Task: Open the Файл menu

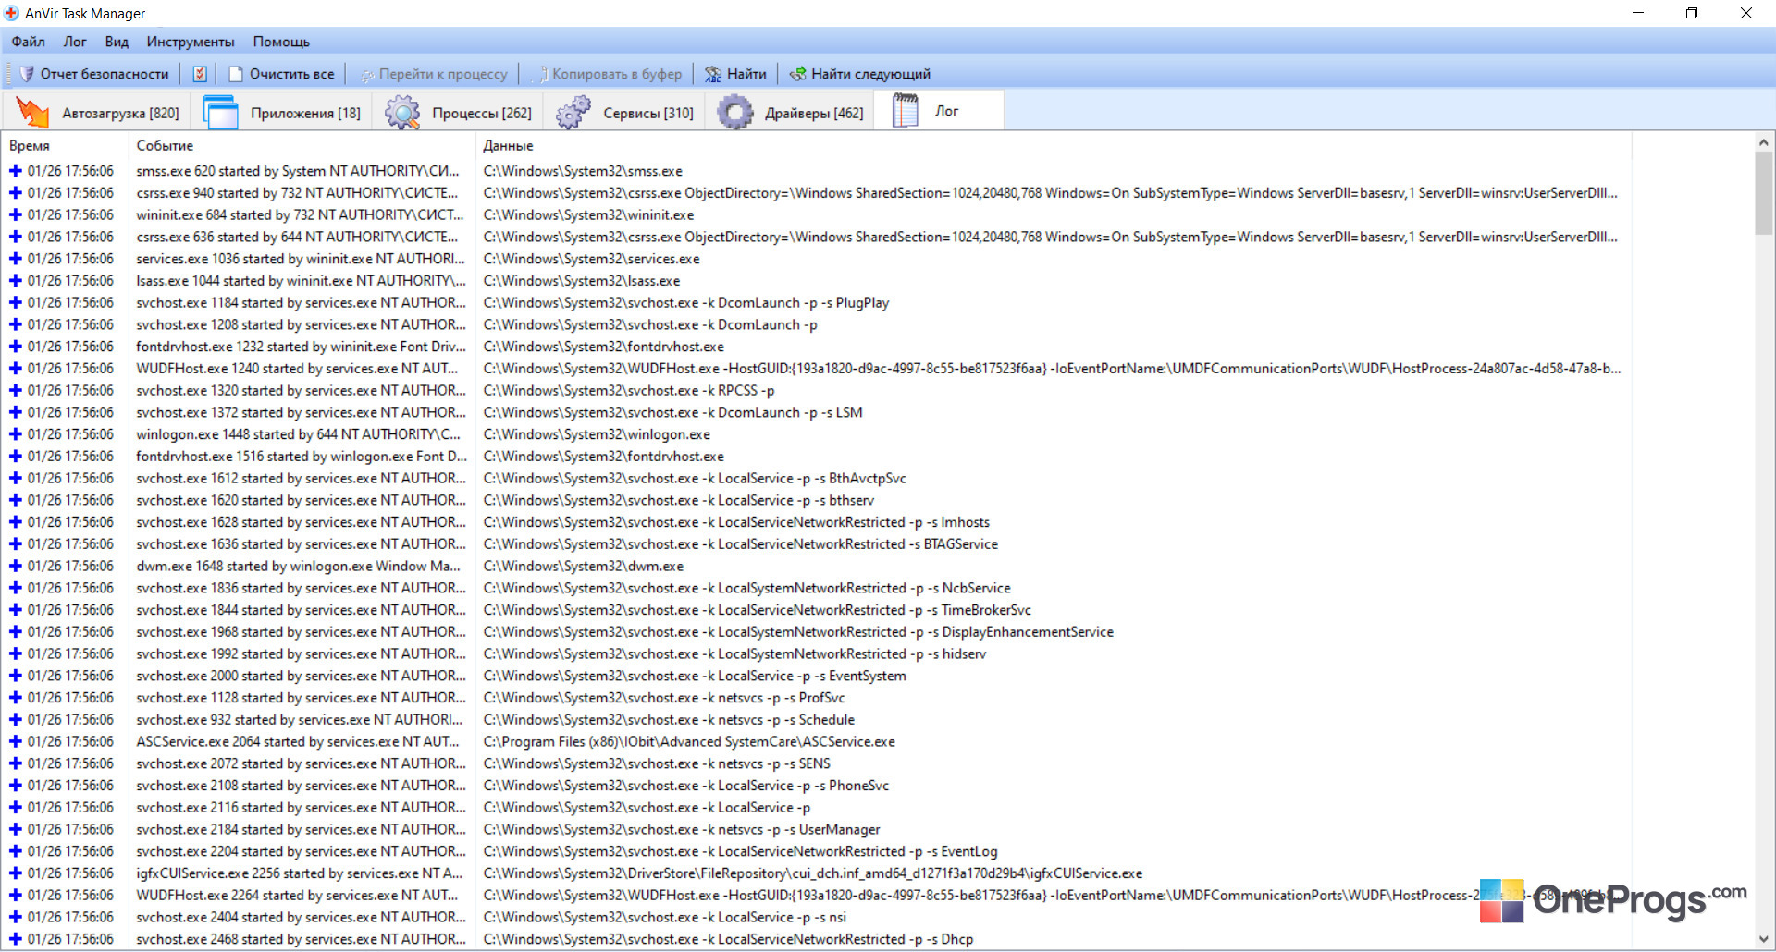Action: pos(29,42)
